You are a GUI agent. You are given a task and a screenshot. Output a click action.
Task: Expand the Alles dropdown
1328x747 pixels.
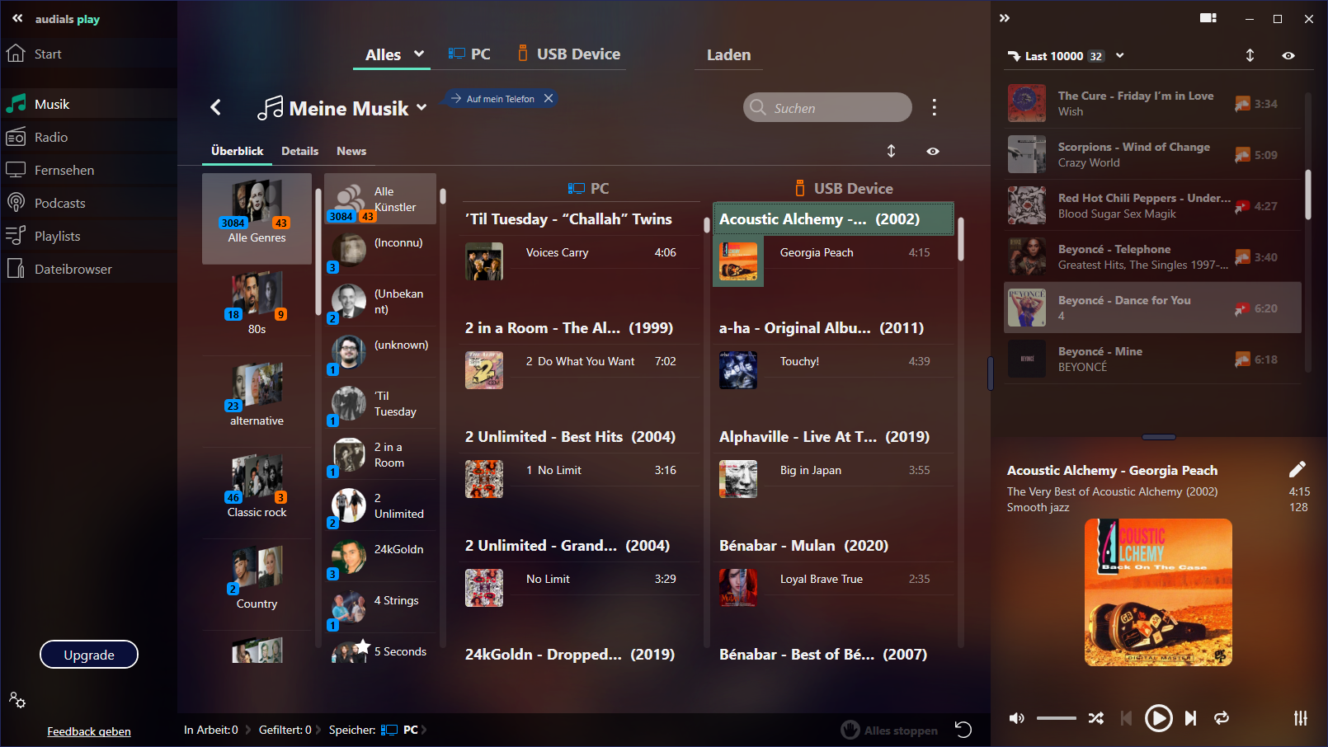pos(419,54)
